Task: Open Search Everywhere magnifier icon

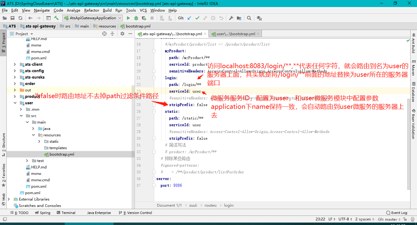Action: 249,18
